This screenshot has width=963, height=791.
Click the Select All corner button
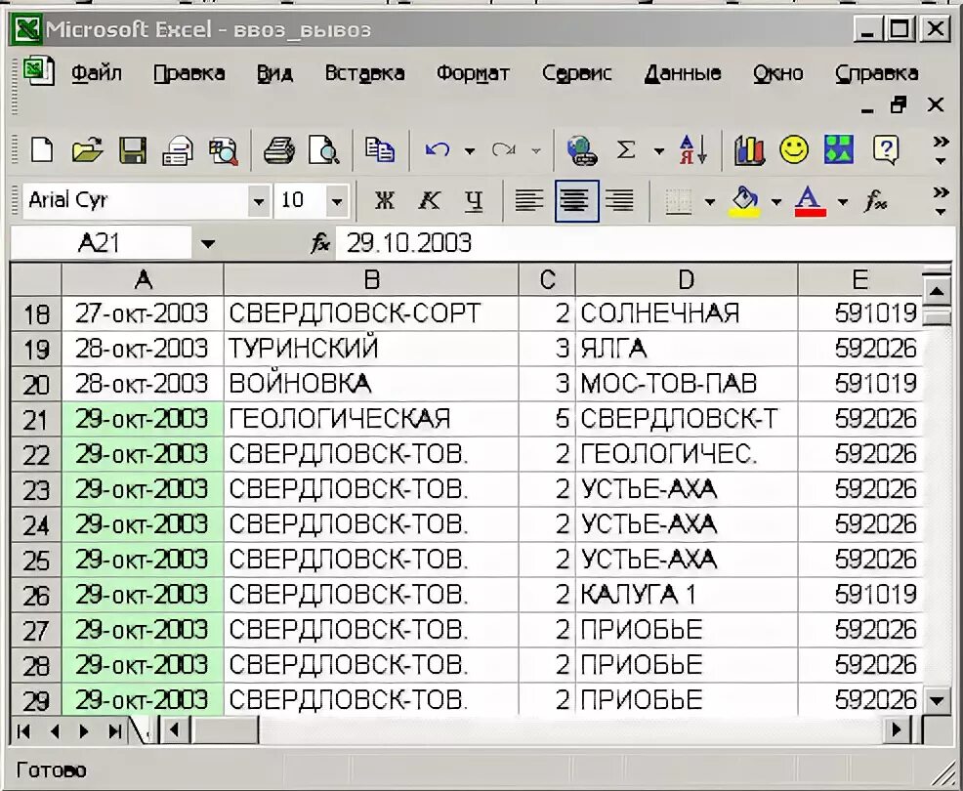tap(36, 280)
